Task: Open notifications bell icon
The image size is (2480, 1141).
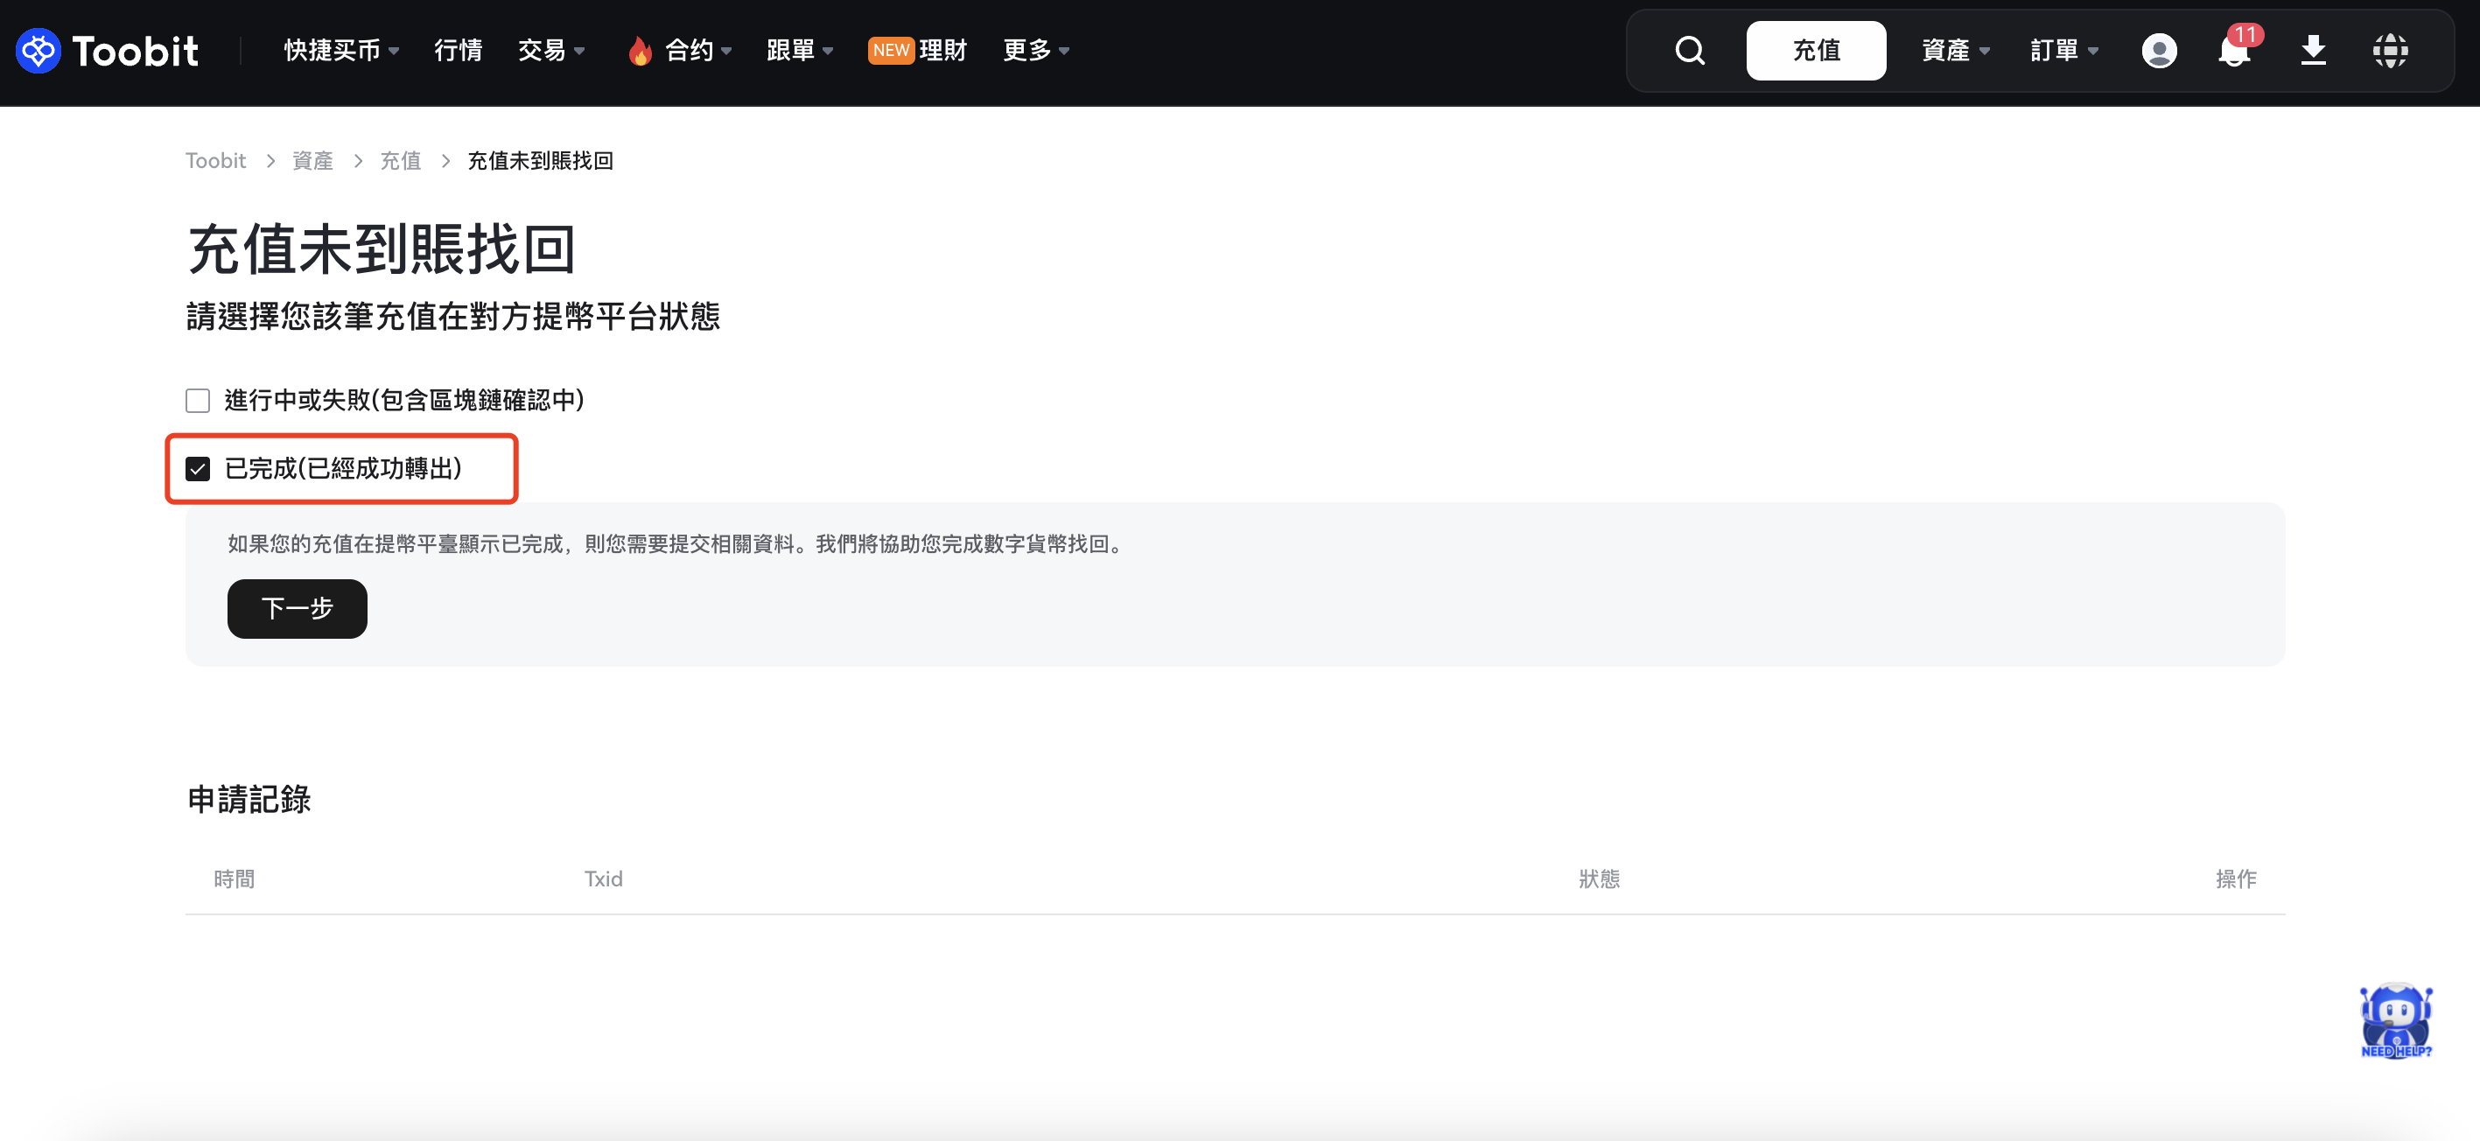Action: pos(2233,51)
